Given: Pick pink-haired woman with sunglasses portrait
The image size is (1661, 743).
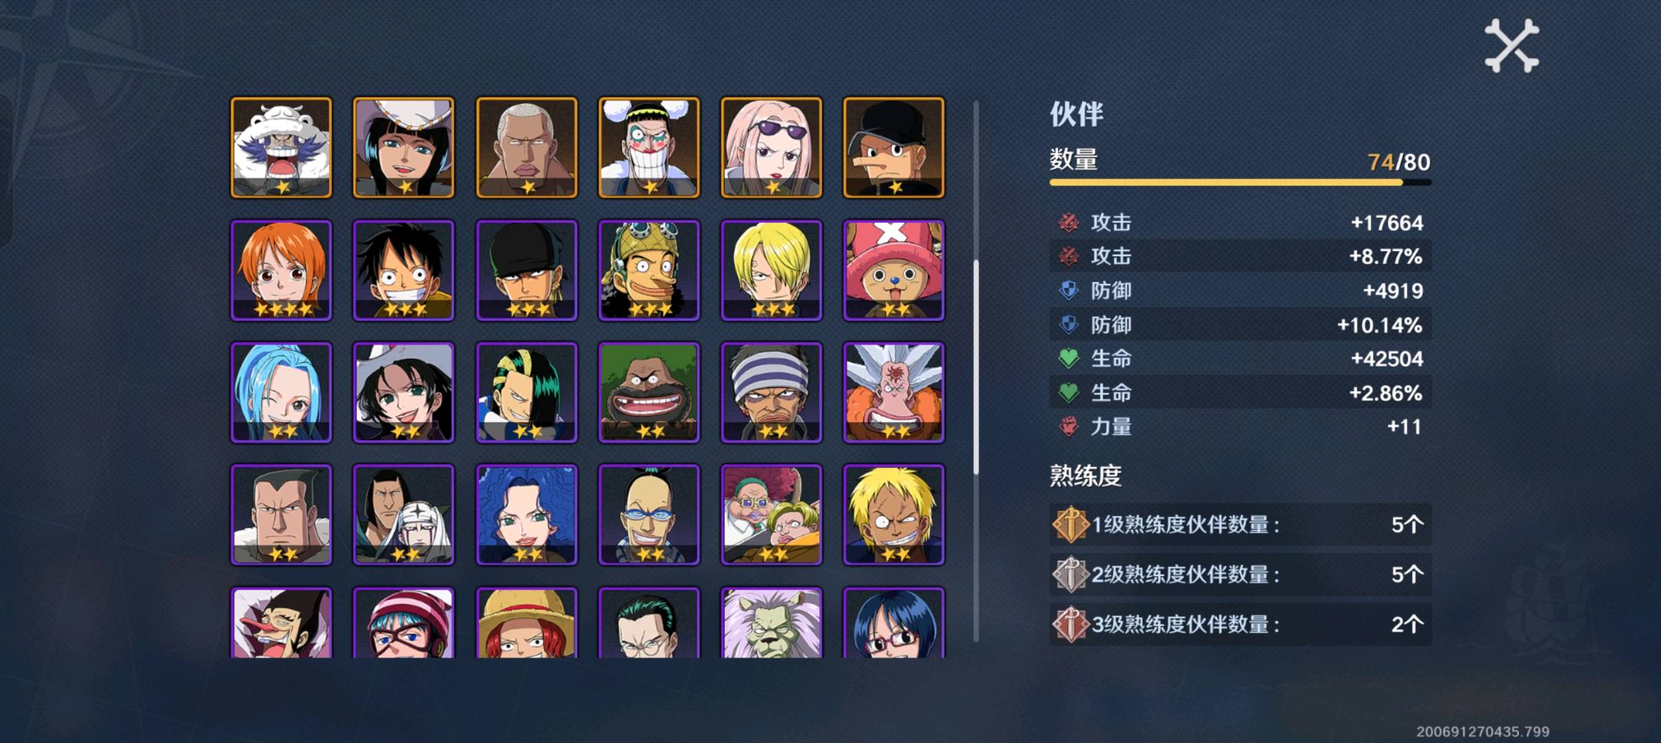Looking at the screenshot, I should [771, 147].
